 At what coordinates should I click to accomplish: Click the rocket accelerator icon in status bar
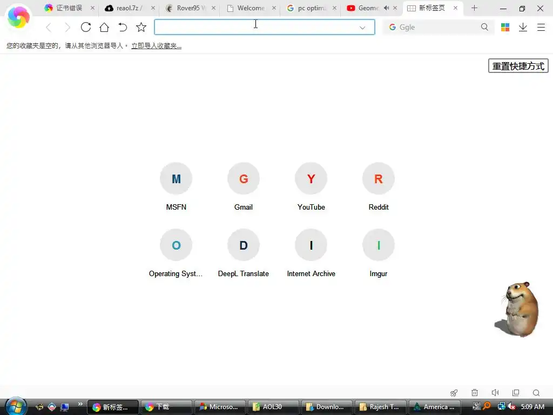pyautogui.click(x=454, y=393)
